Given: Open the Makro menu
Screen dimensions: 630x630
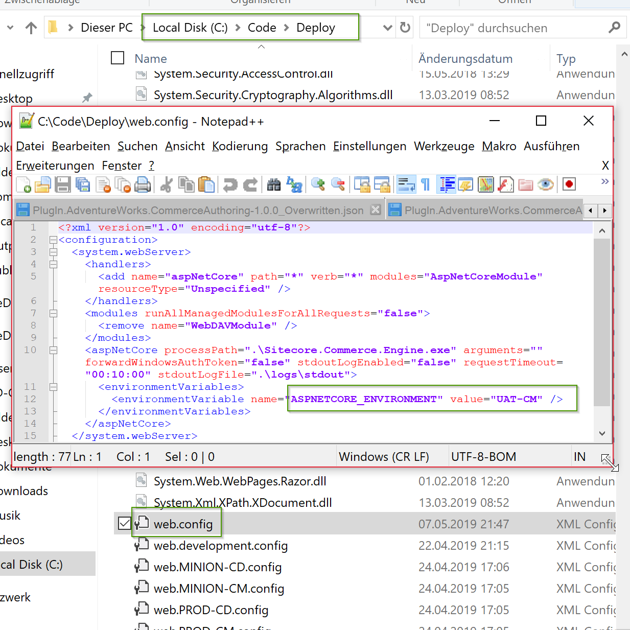Looking at the screenshot, I should click(499, 146).
